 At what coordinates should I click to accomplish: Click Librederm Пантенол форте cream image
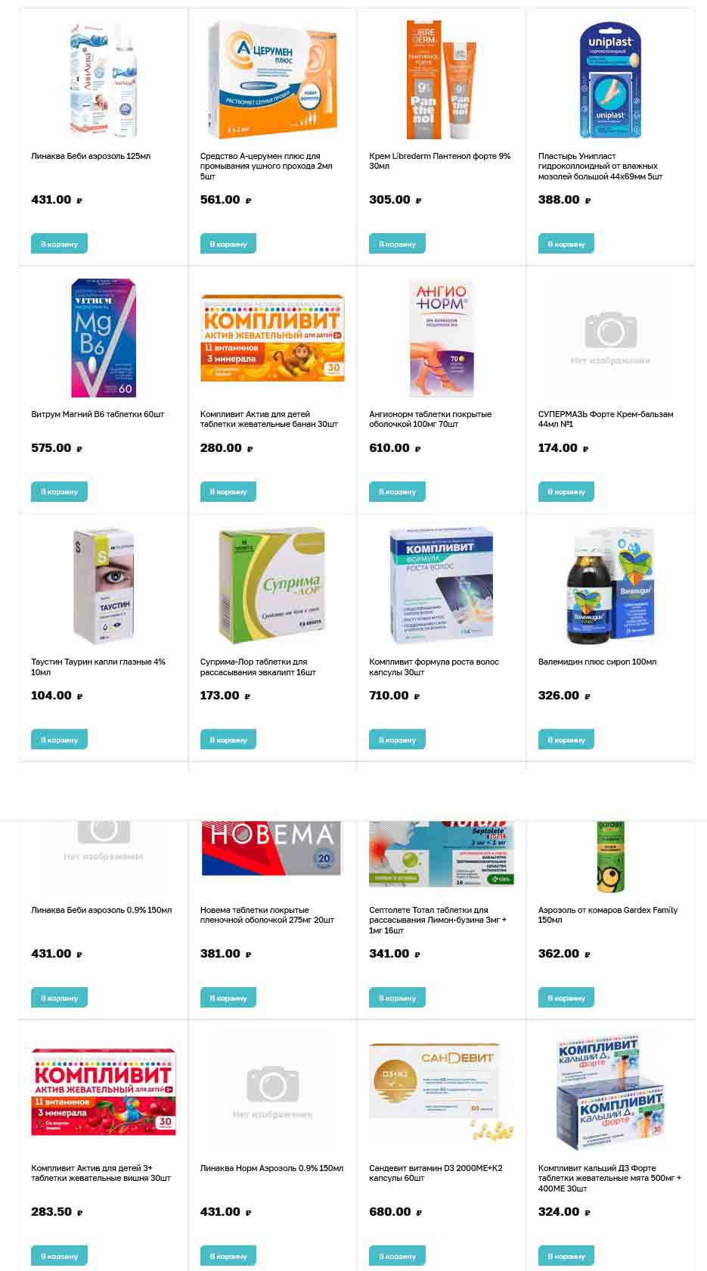click(x=442, y=80)
